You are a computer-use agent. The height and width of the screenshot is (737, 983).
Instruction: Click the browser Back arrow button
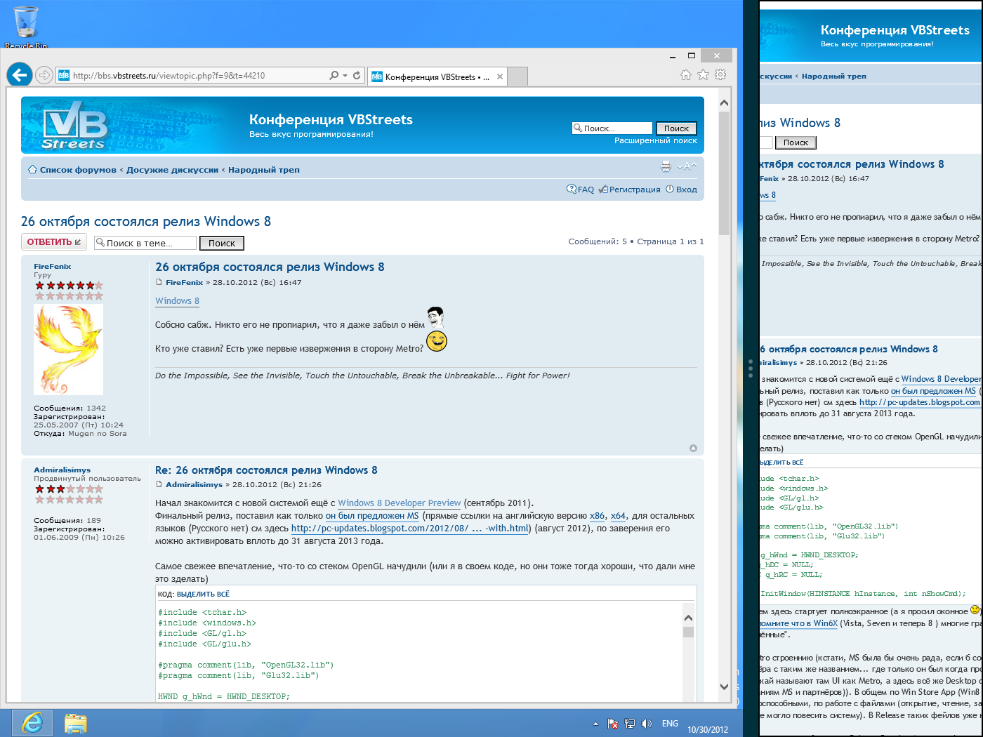click(20, 74)
